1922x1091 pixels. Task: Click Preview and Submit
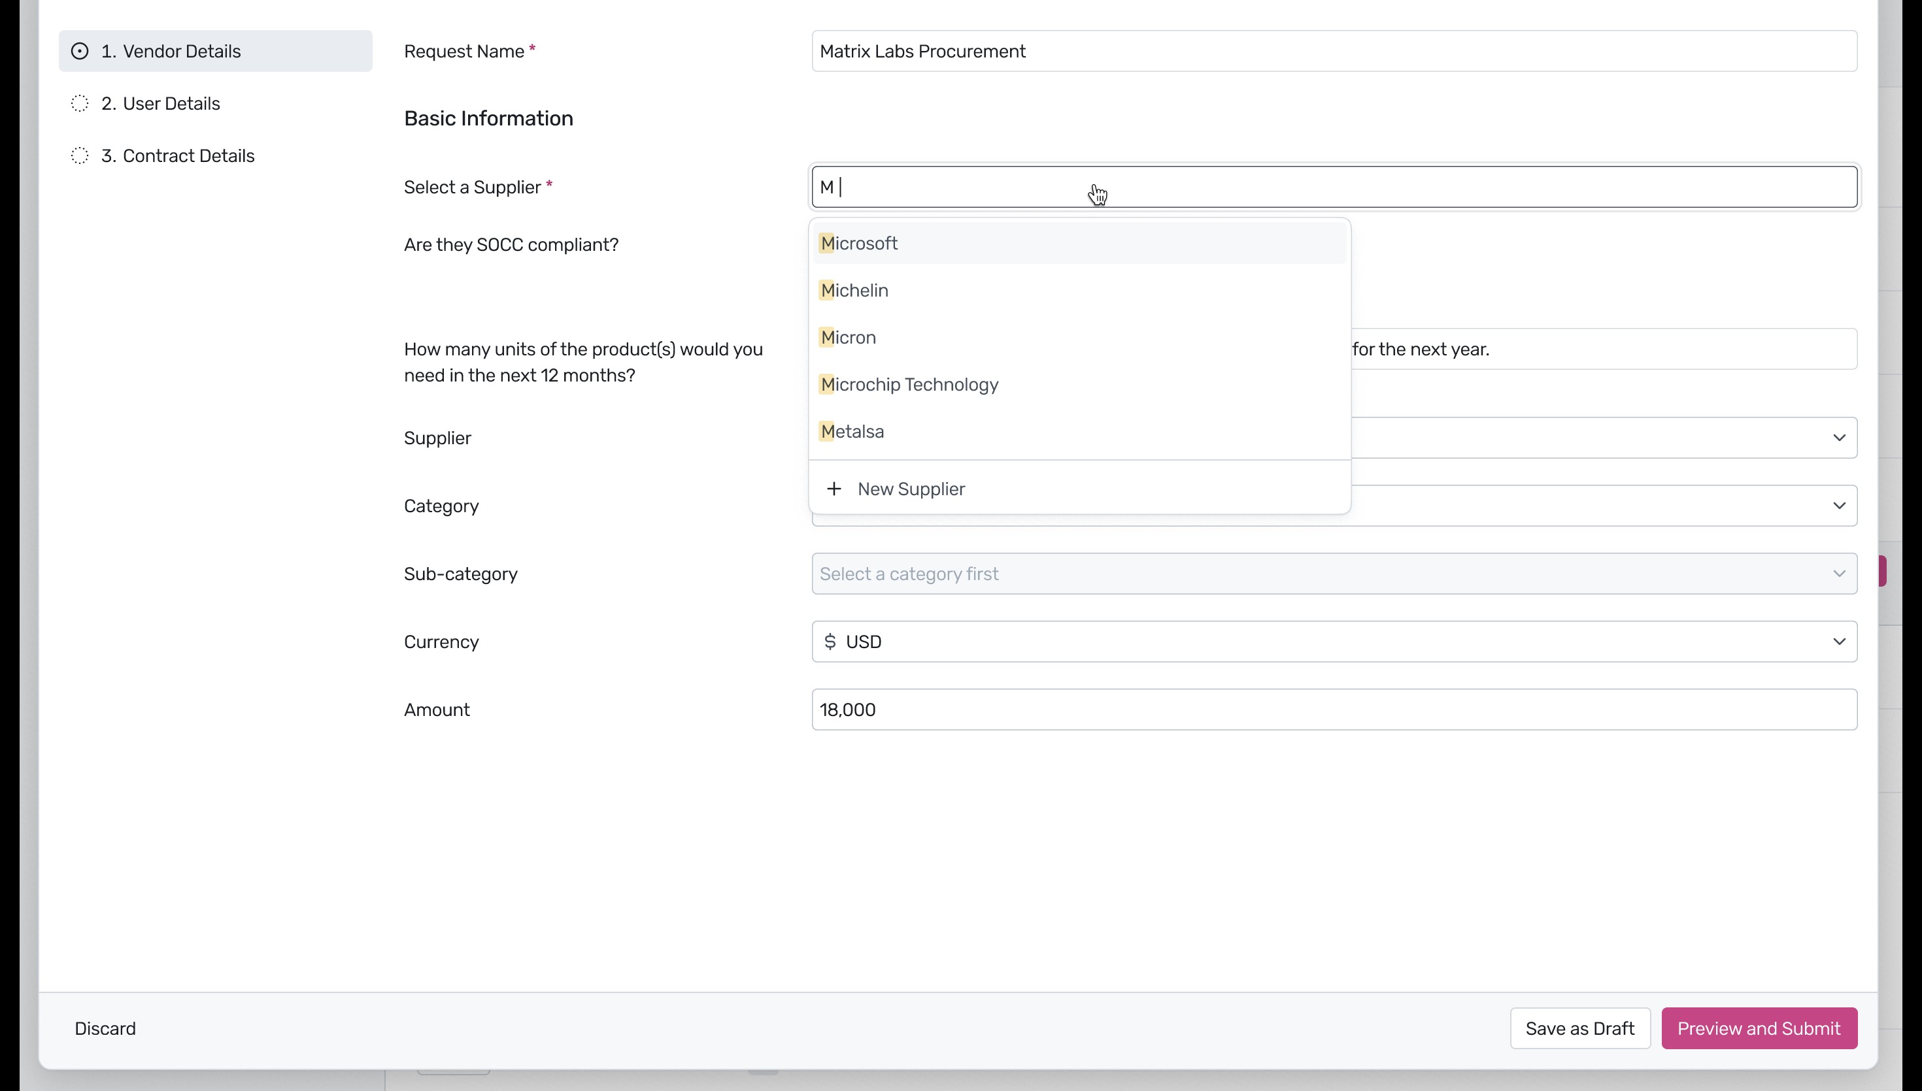tap(1758, 1030)
